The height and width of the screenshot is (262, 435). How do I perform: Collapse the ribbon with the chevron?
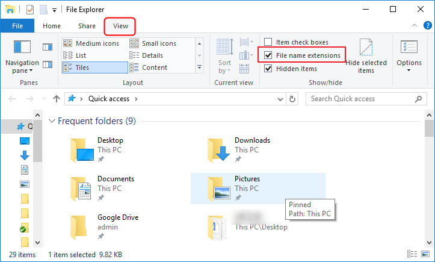click(415, 25)
